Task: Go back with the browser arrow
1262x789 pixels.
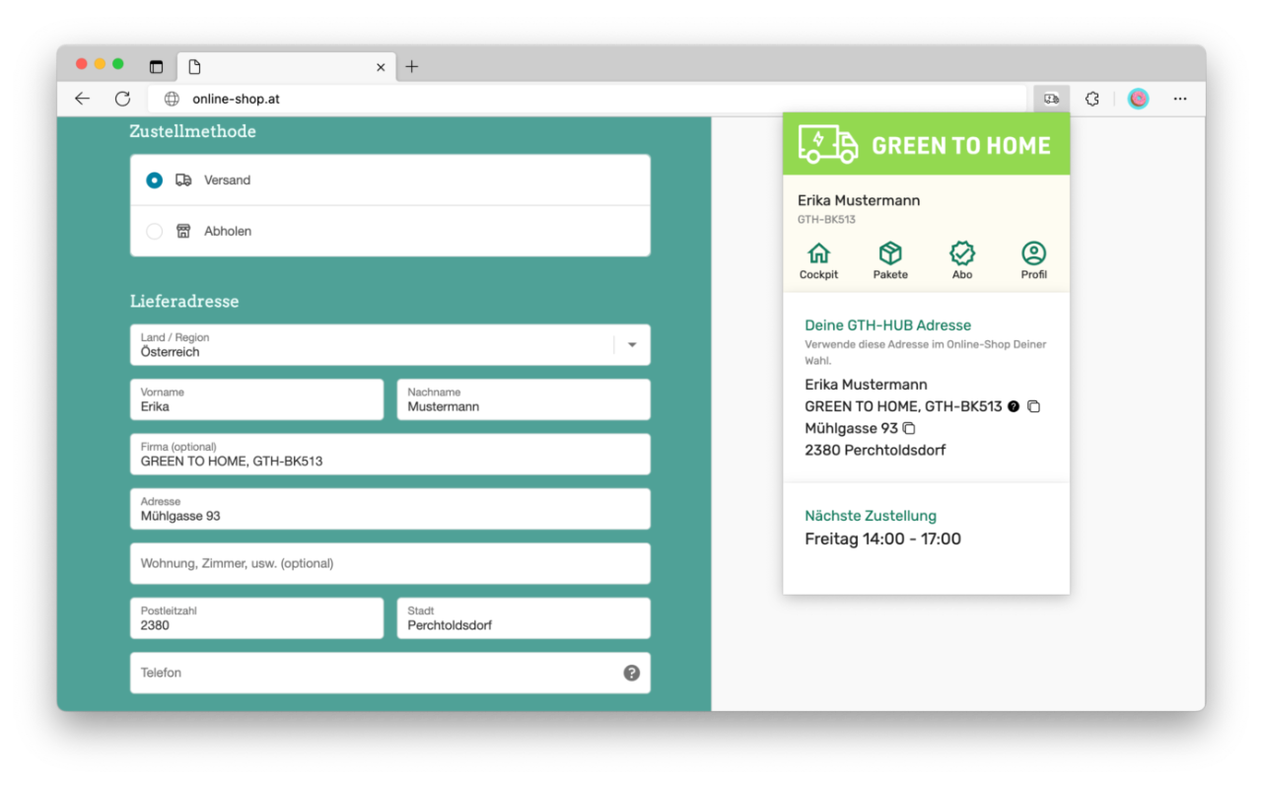Action: [x=82, y=99]
